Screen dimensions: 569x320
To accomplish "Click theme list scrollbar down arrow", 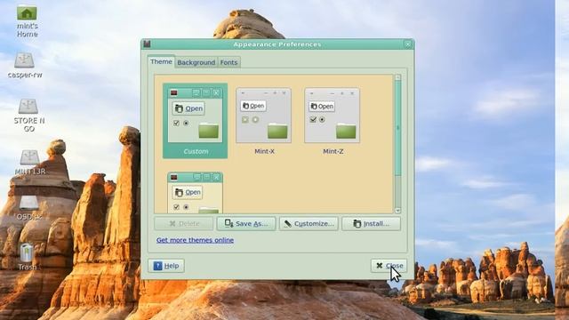I will tap(397, 211).
